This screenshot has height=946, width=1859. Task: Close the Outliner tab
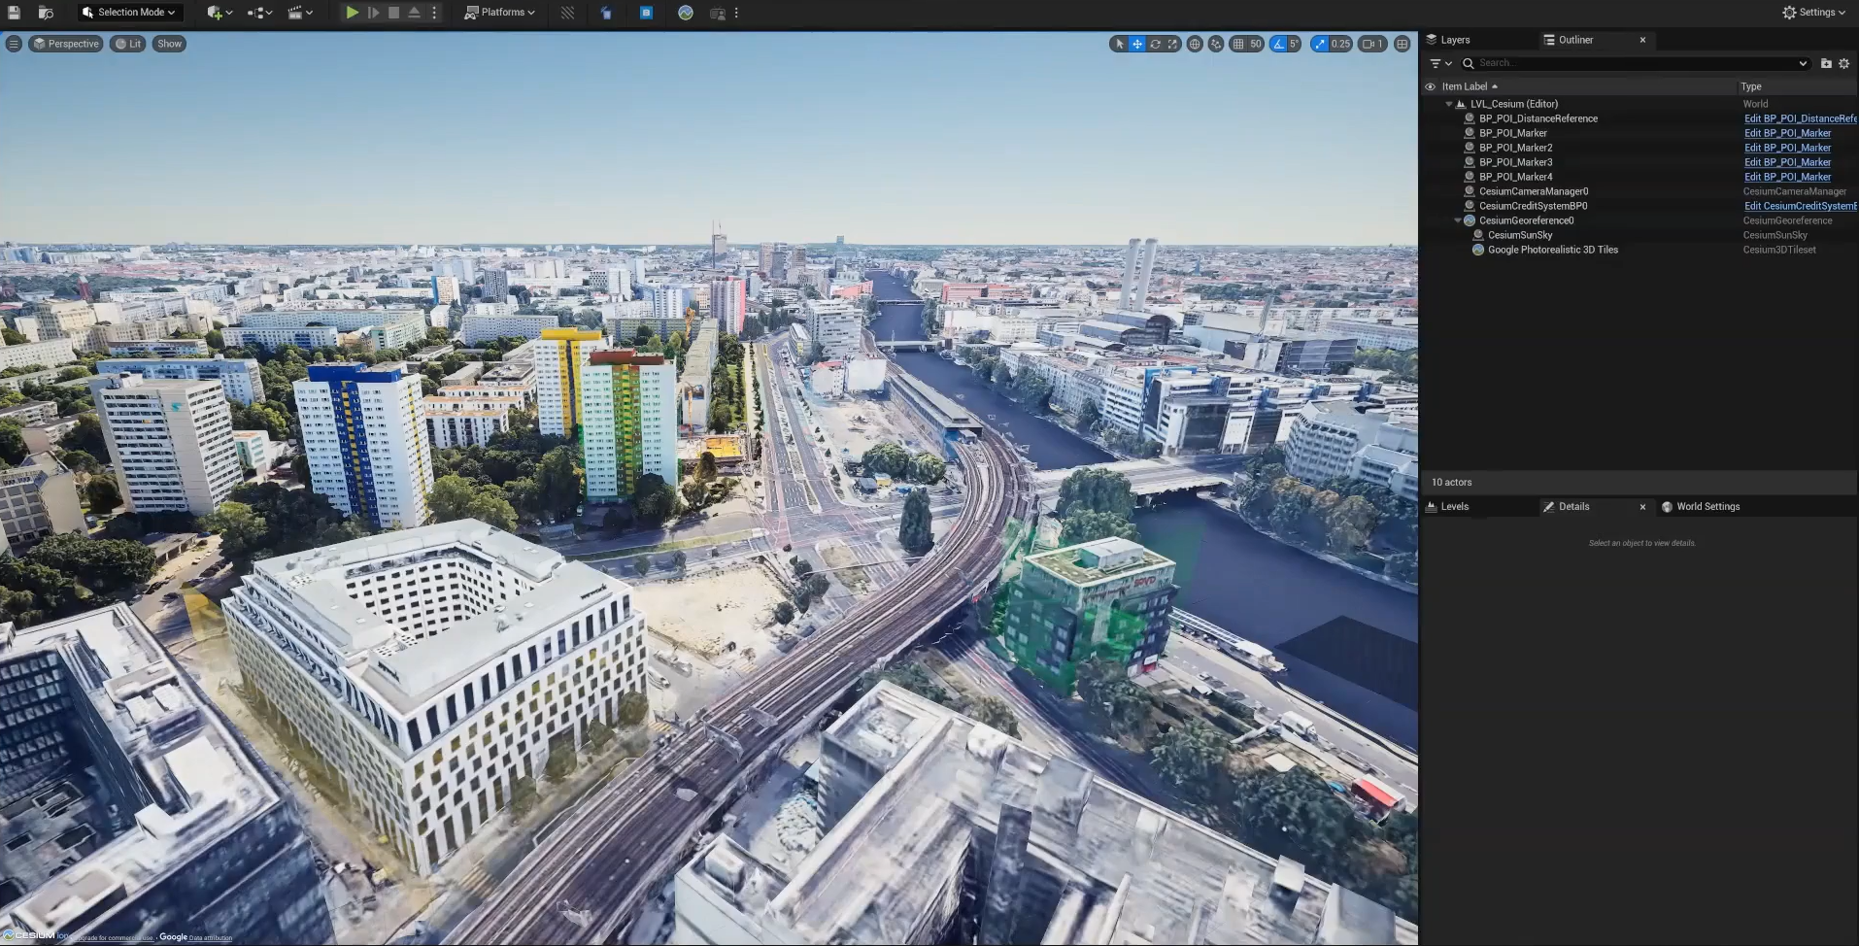click(1642, 40)
